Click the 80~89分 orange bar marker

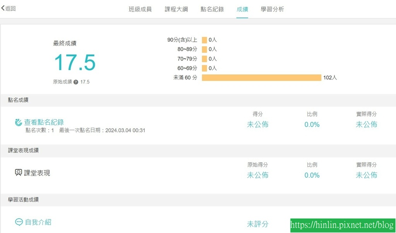click(x=204, y=49)
